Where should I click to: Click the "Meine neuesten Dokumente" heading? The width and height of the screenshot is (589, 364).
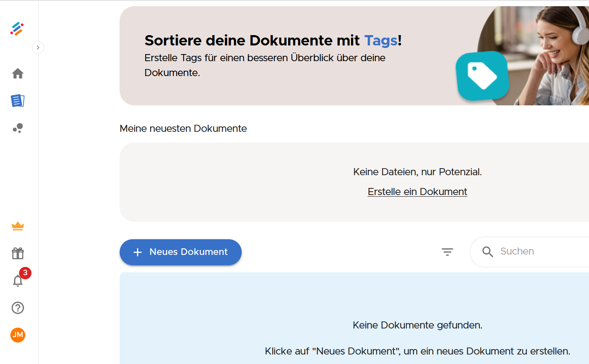click(x=183, y=128)
